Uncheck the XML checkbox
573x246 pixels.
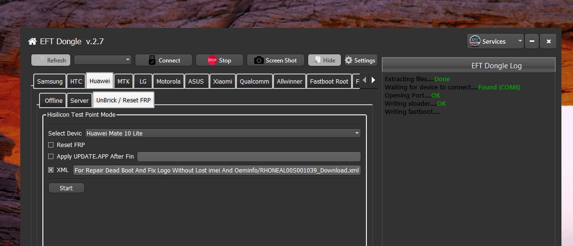pos(51,170)
